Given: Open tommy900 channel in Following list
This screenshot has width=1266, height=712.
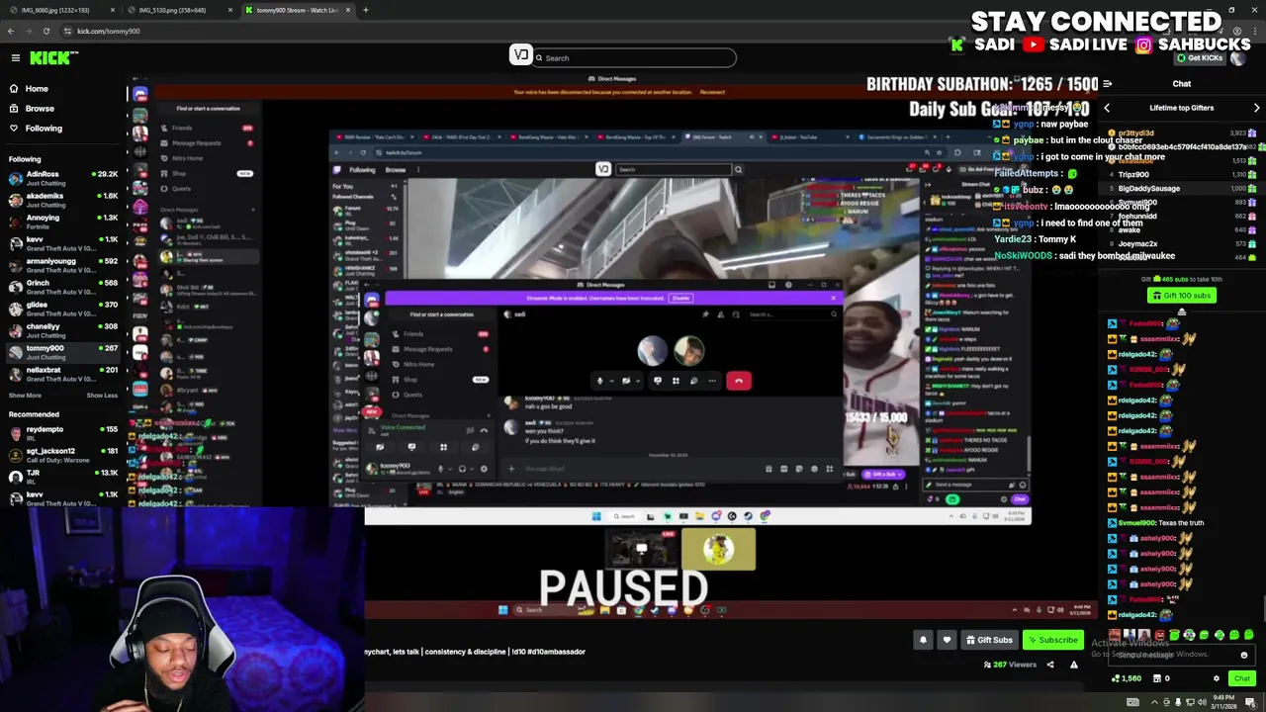Looking at the screenshot, I should coord(61,352).
